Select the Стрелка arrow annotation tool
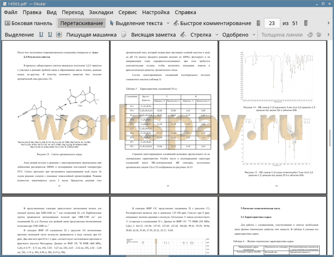The image size is (334, 257). point(201,35)
